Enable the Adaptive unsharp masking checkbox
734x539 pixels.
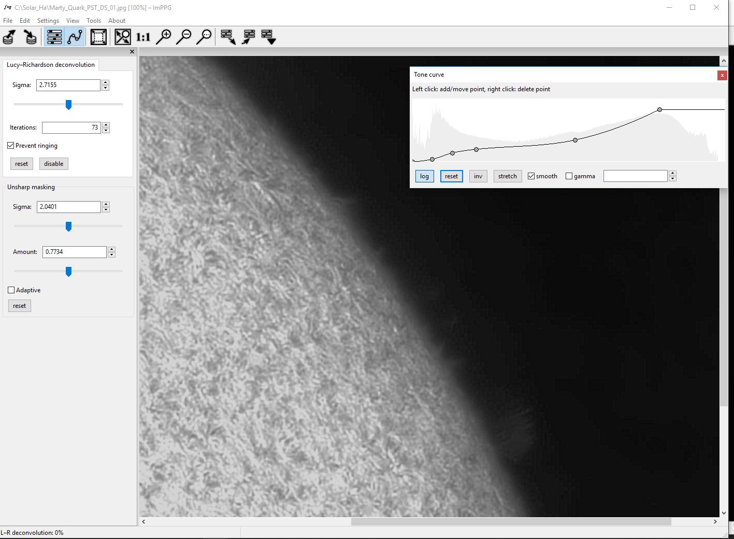click(11, 290)
